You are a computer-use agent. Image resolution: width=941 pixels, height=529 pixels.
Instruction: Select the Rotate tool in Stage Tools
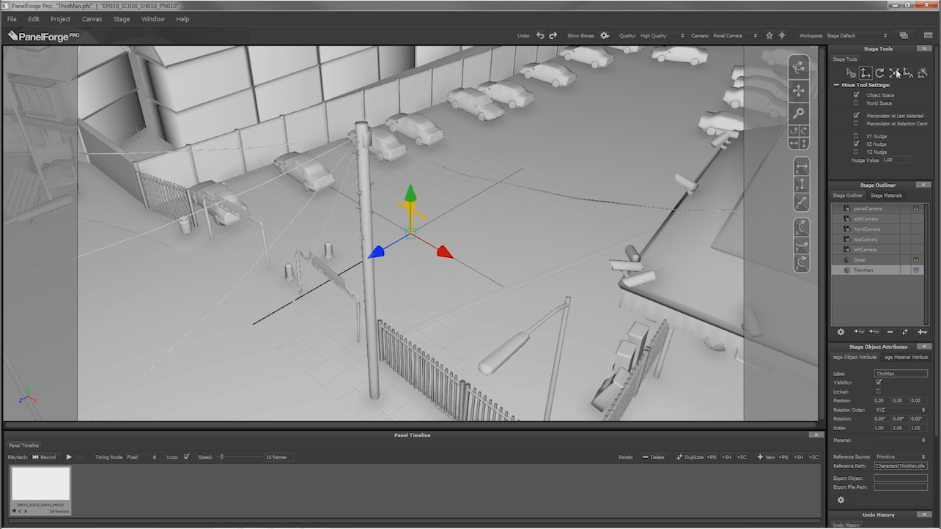[x=879, y=73]
